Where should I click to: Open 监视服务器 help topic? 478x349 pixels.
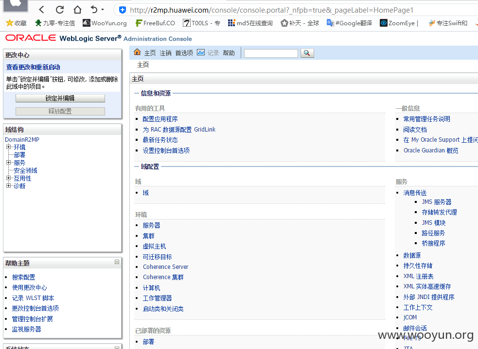coord(27,329)
